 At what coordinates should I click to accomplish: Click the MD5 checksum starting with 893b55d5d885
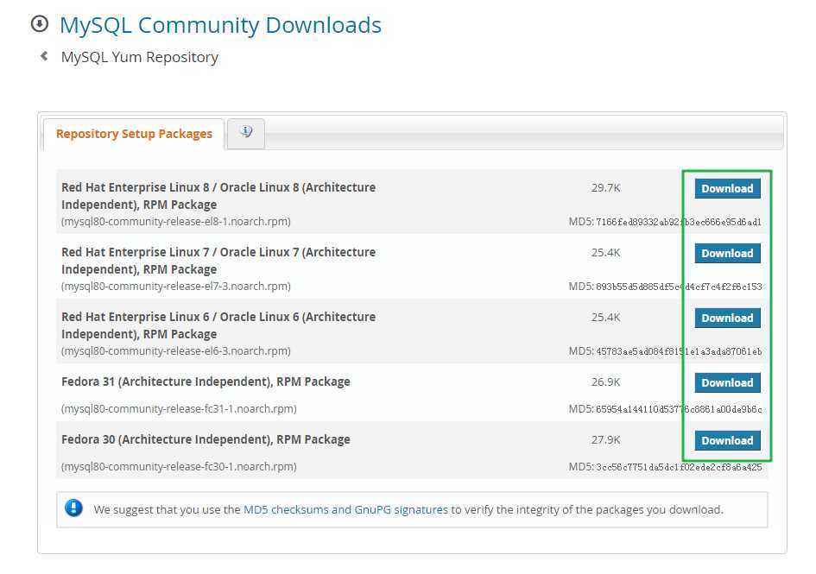pos(679,287)
